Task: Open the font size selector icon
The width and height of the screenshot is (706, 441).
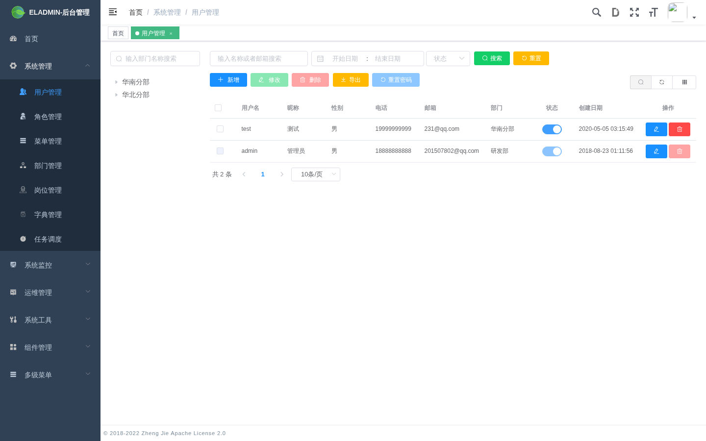Action: click(x=653, y=12)
